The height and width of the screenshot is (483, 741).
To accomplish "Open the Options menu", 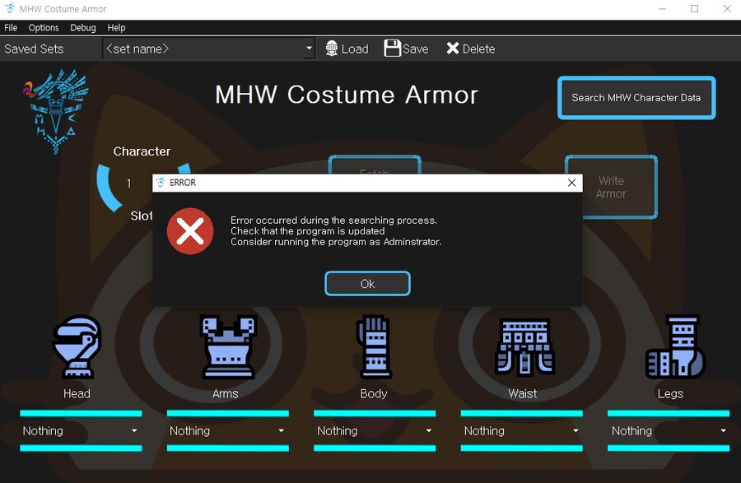I will (44, 28).
